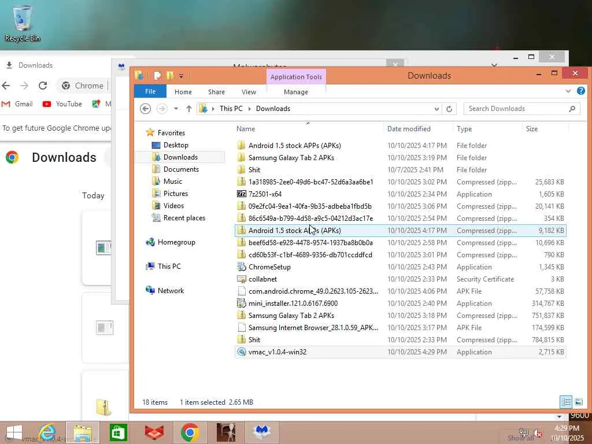Open the Recycle Bin desktop icon
Screen dimensions: 592x444
pos(23,23)
